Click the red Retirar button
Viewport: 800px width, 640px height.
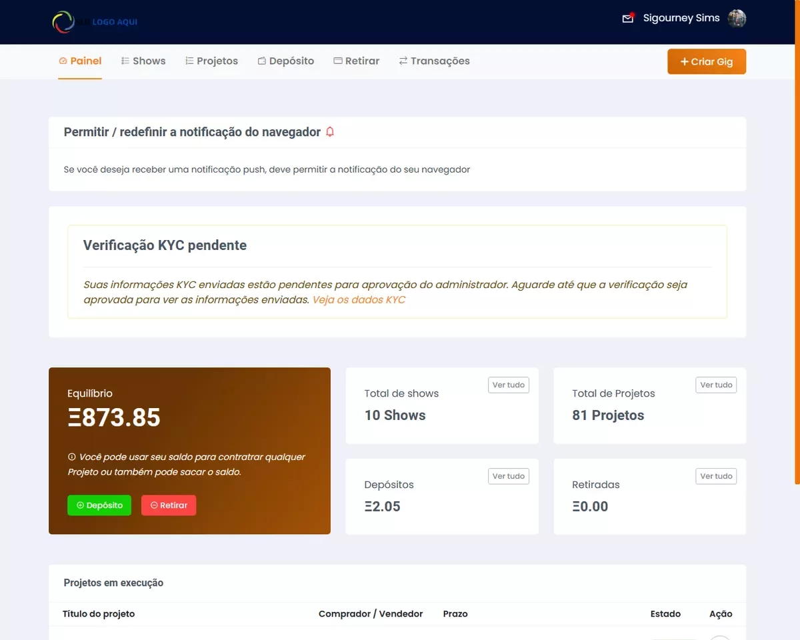click(169, 505)
